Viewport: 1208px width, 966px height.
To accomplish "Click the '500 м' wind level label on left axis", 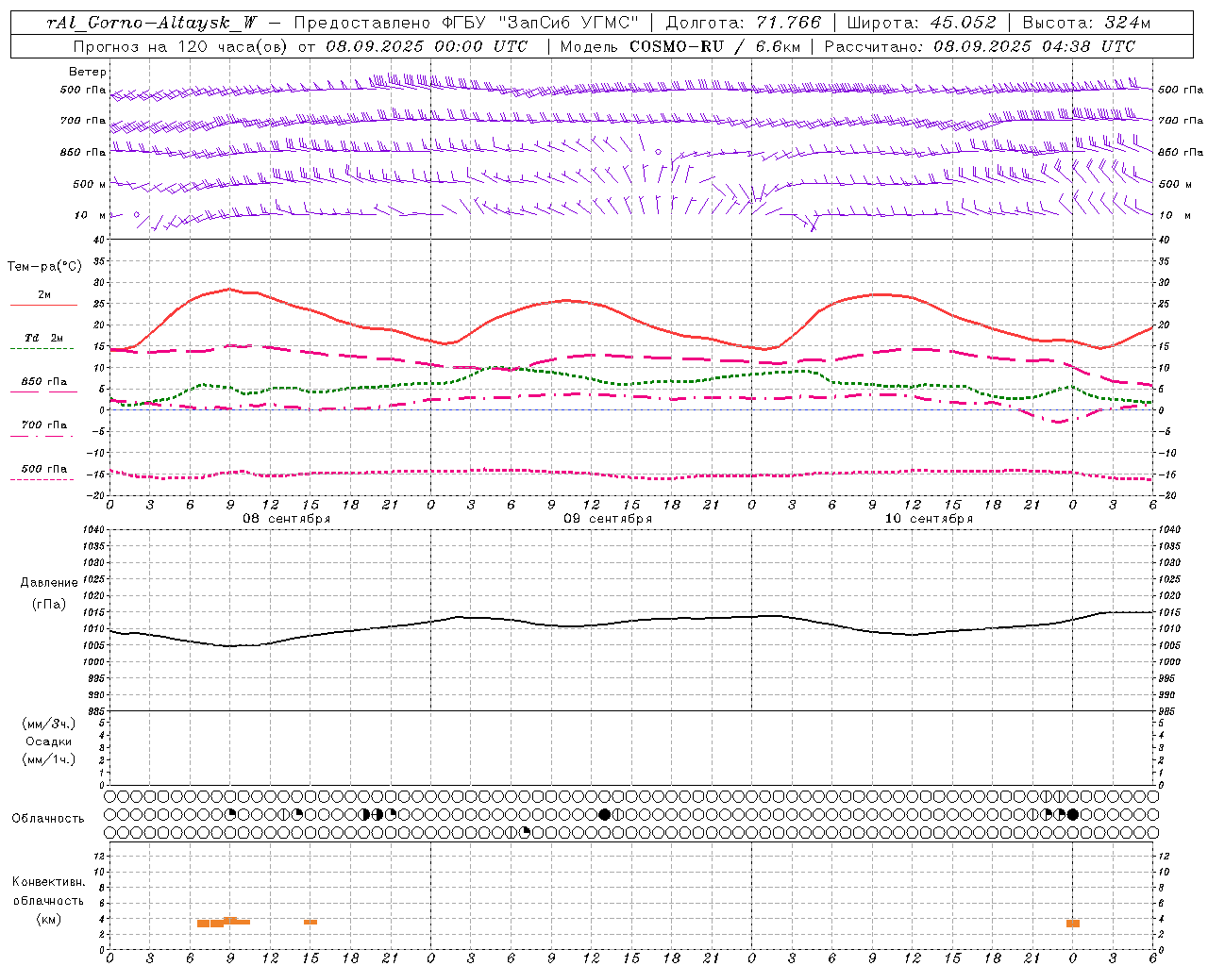I will coord(90,184).
